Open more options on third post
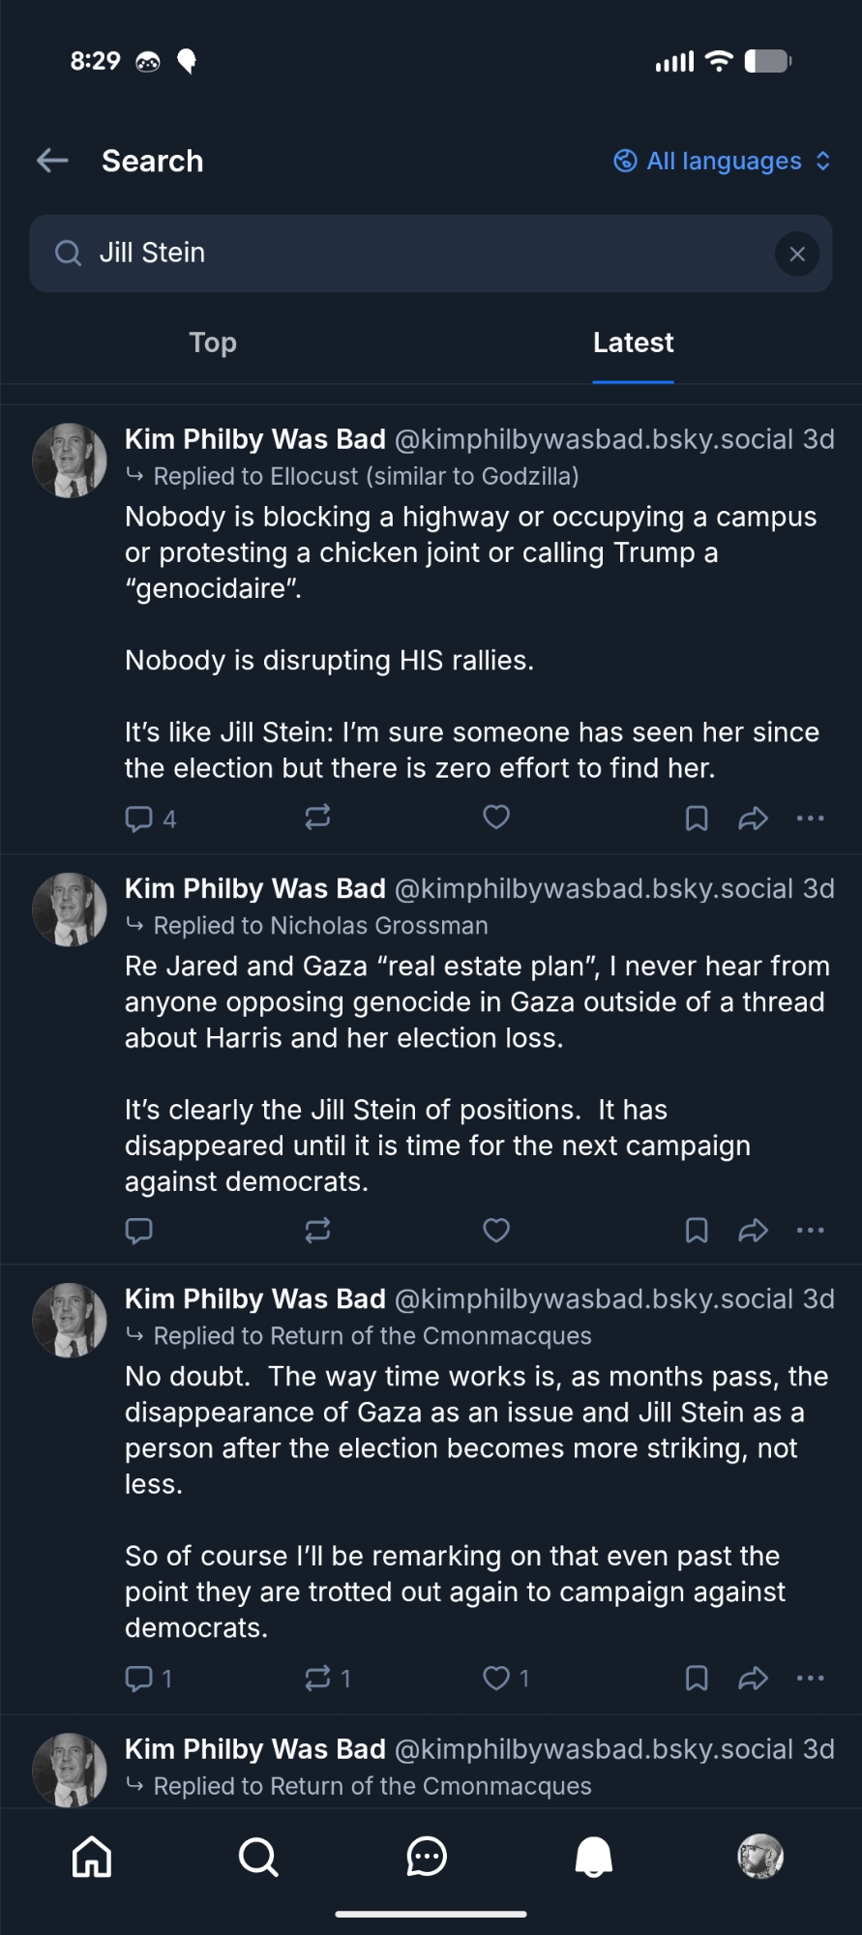This screenshot has height=1935, width=862. click(811, 1678)
